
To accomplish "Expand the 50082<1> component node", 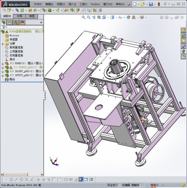I will pos(3,64).
